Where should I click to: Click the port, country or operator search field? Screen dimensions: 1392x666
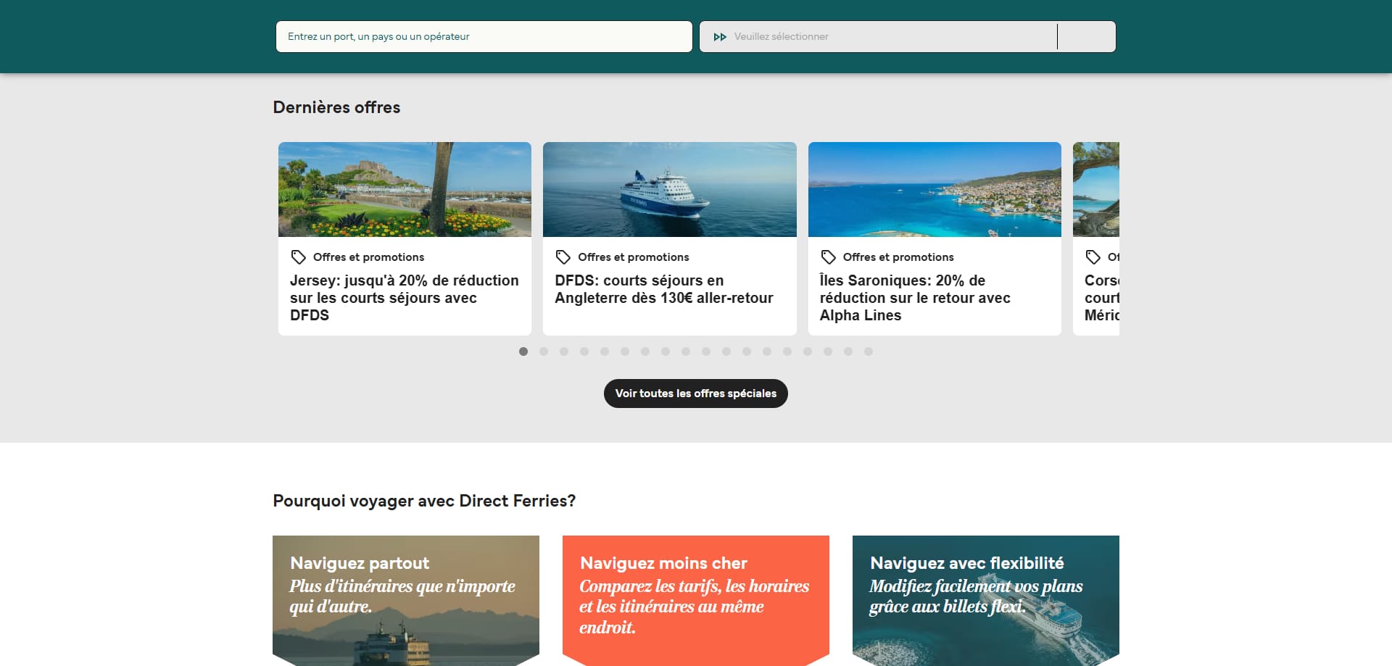pos(484,36)
